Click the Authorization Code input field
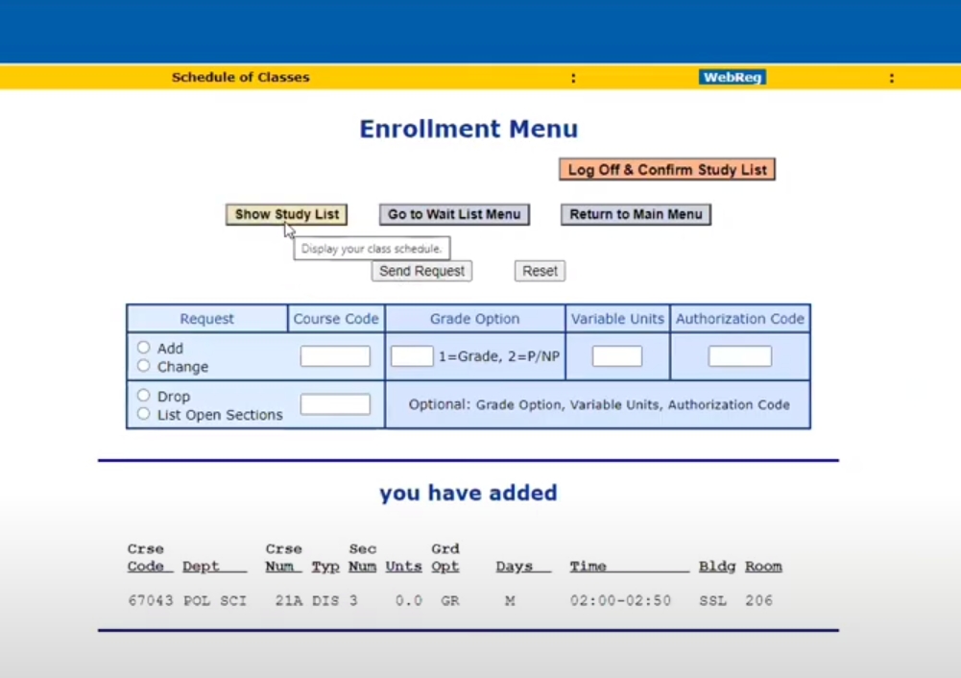The height and width of the screenshot is (678, 961). (x=740, y=356)
